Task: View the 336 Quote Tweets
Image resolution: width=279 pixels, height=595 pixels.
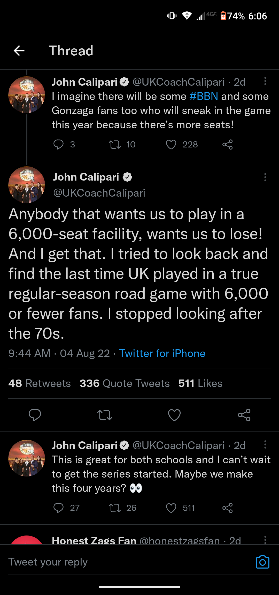Action: click(x=125, y=383)
